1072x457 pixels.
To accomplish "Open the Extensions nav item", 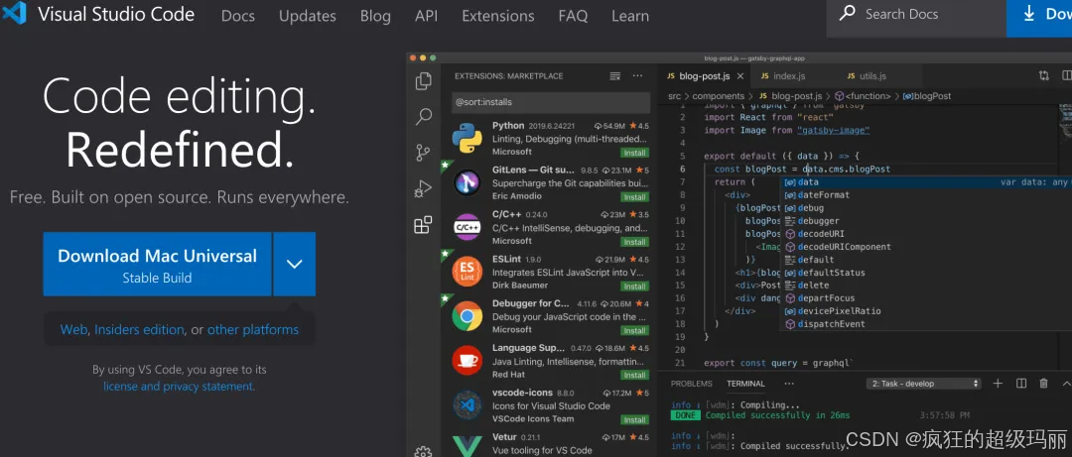I will coord(497,16).
